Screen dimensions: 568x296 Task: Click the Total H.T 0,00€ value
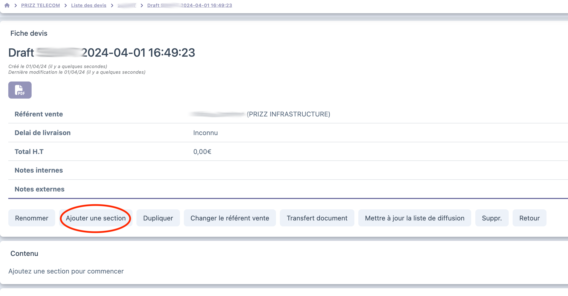pyautogui.click(x=202, y=152)
